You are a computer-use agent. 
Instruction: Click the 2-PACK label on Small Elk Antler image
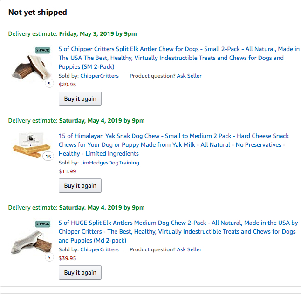click(x=43, y=50)
